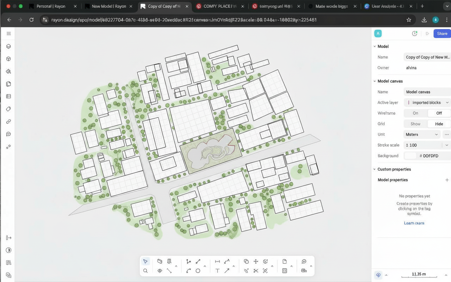Select the Text tool

(x=217, y=271)
